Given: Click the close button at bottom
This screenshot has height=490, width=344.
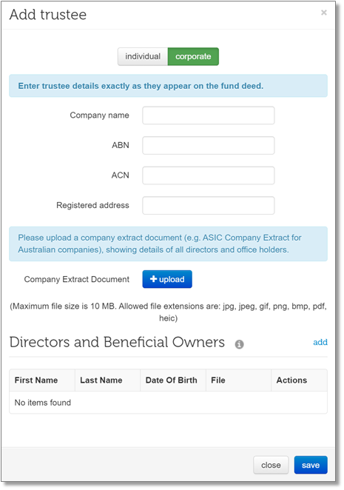Looking at the screenshot, I should click(271, 465).
